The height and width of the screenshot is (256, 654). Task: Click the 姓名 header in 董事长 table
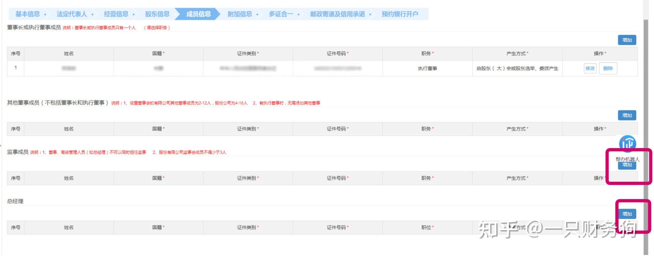[x=69, y=53]
